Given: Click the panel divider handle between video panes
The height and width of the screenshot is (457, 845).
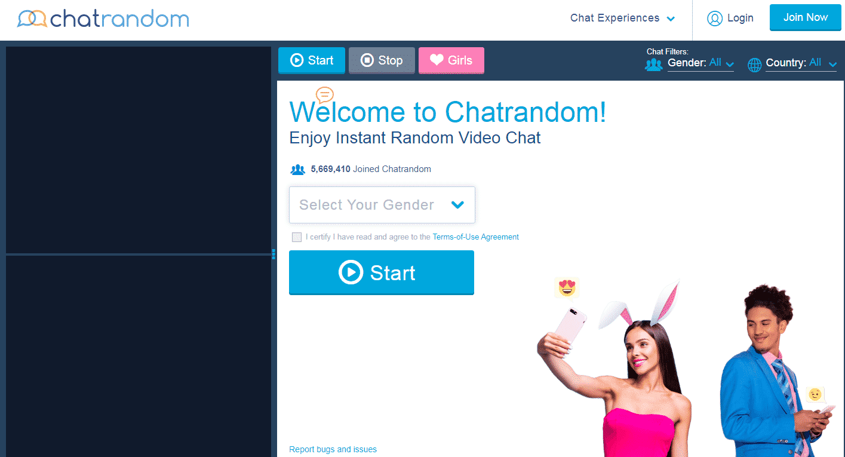Looking at the screenshot, I should (x=274, y=254).
